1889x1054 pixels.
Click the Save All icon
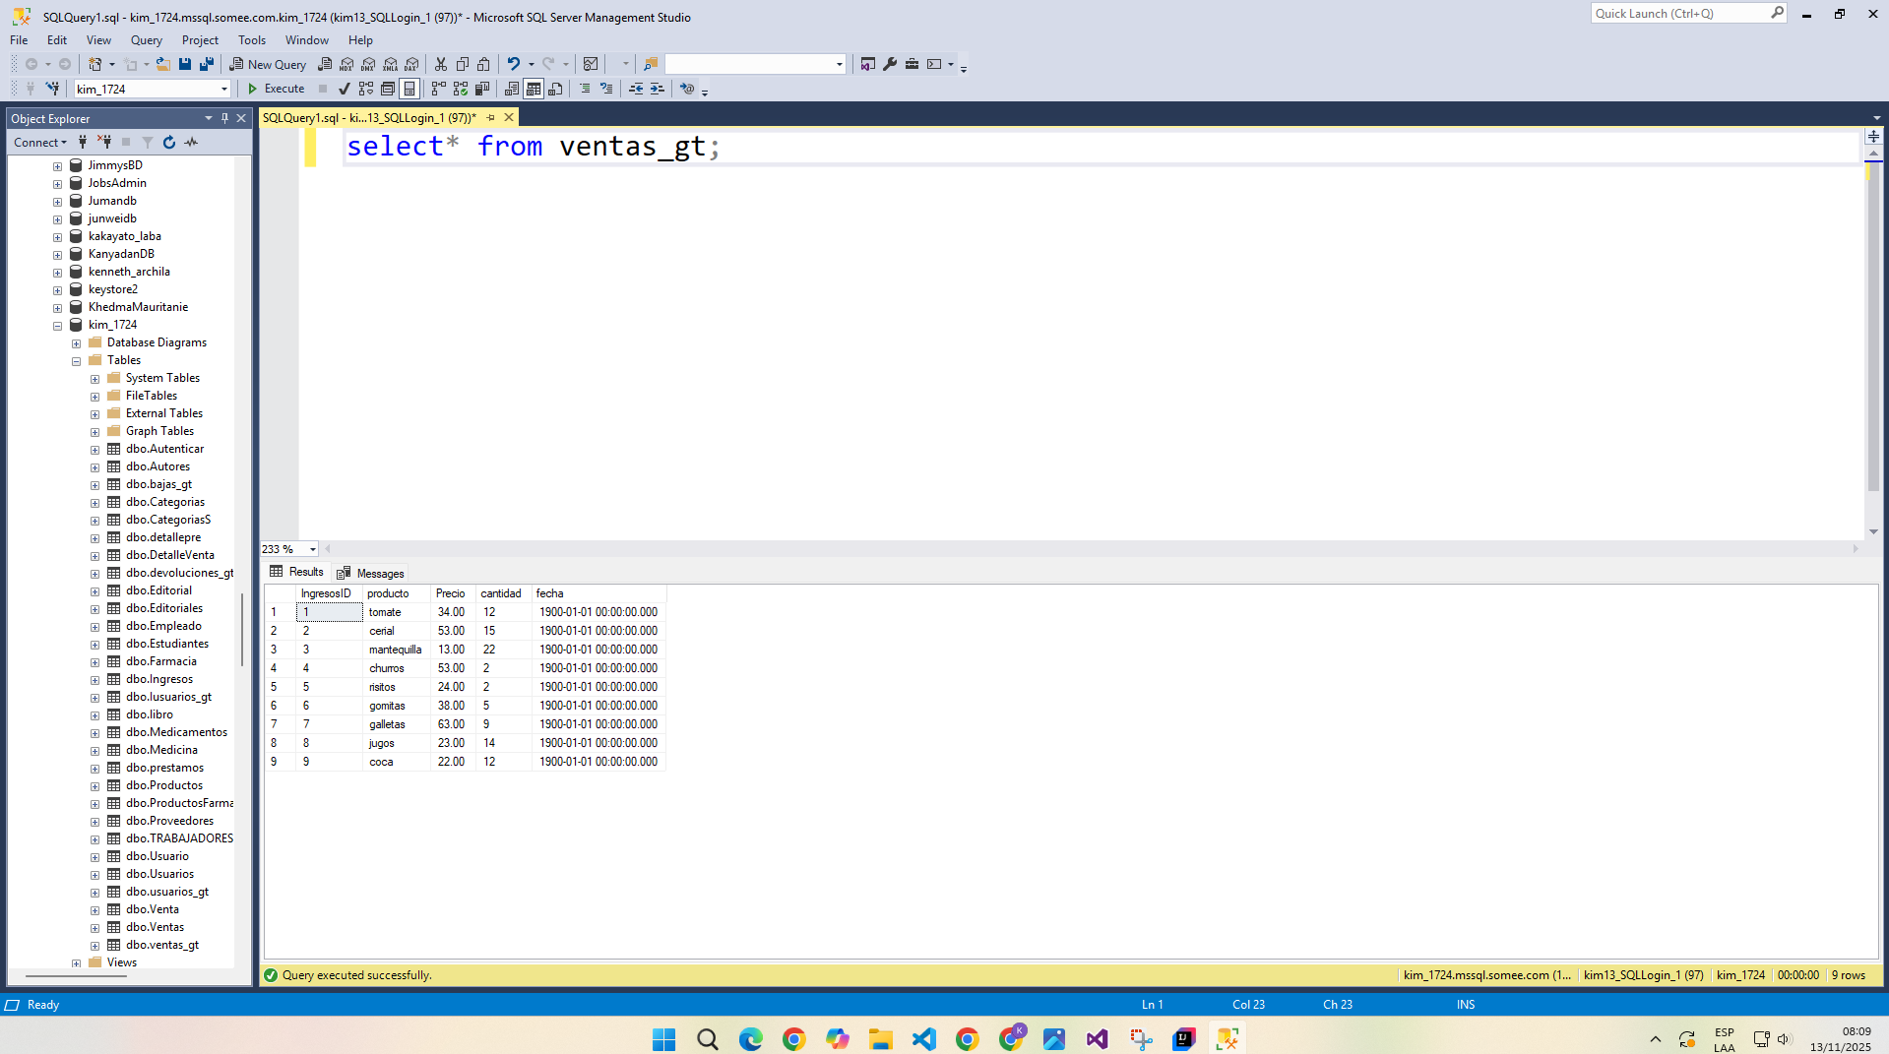click(207, 64)
